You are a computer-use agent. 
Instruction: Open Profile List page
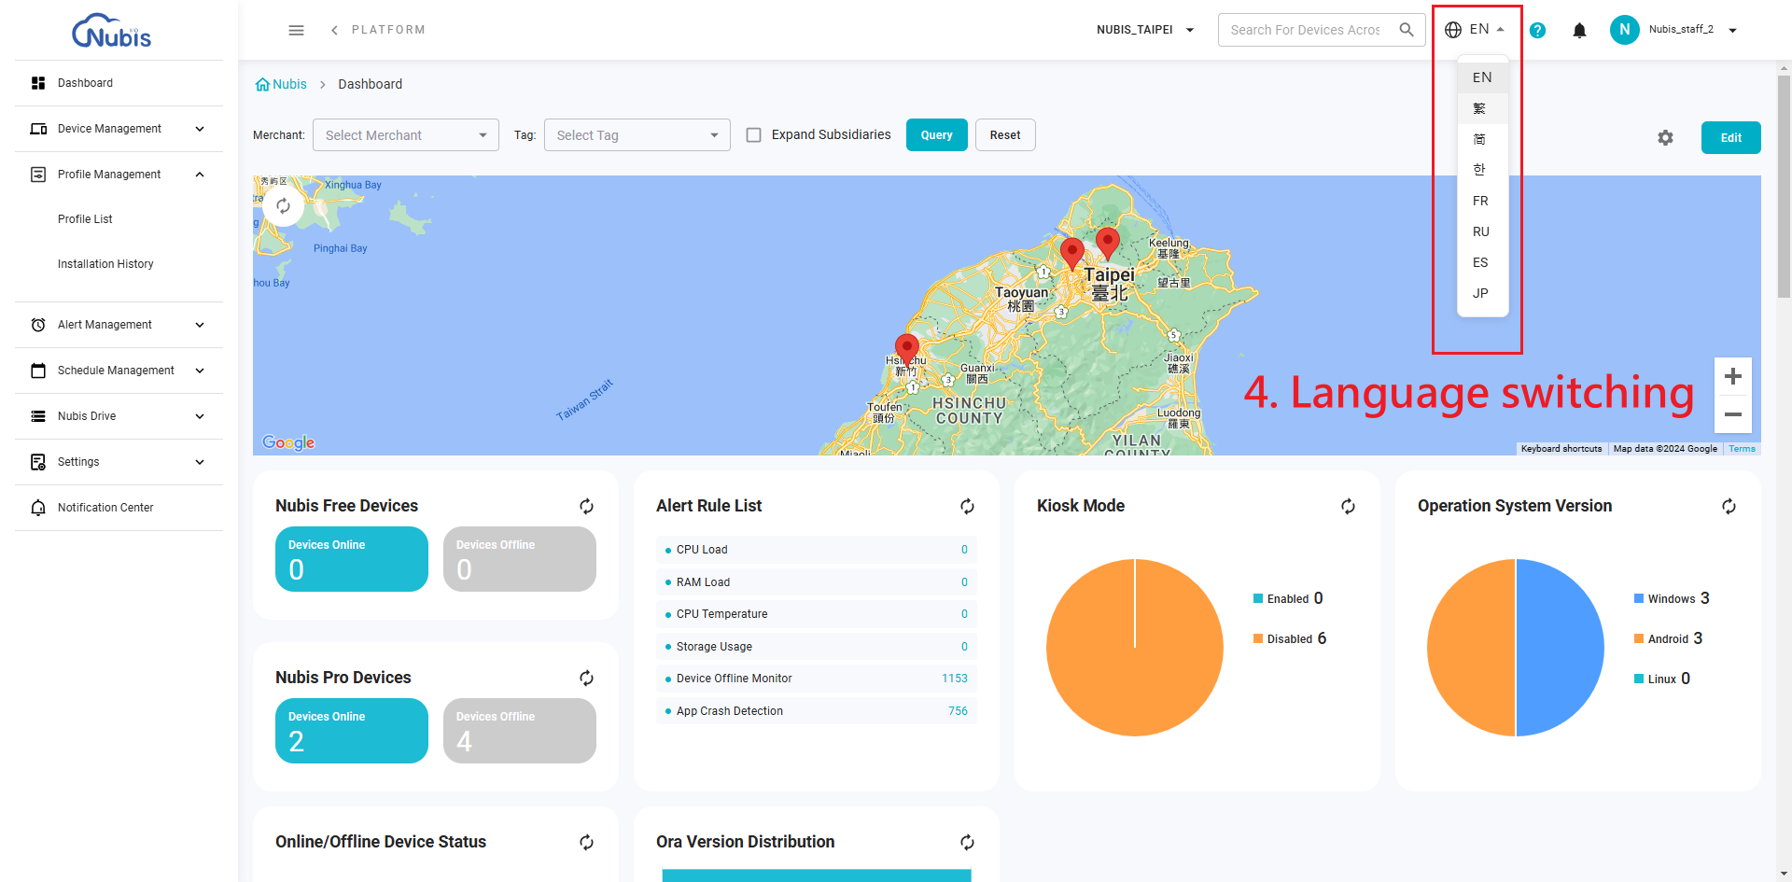[85, 219]
